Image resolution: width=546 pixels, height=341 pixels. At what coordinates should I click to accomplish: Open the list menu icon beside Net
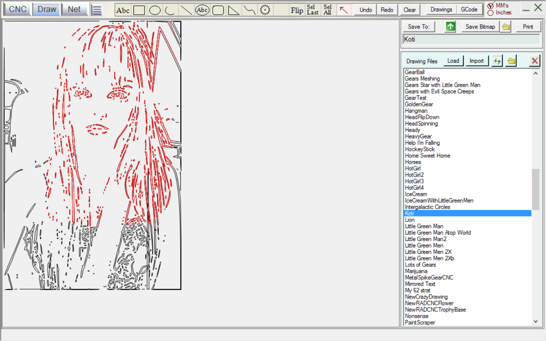click(97, 10)
